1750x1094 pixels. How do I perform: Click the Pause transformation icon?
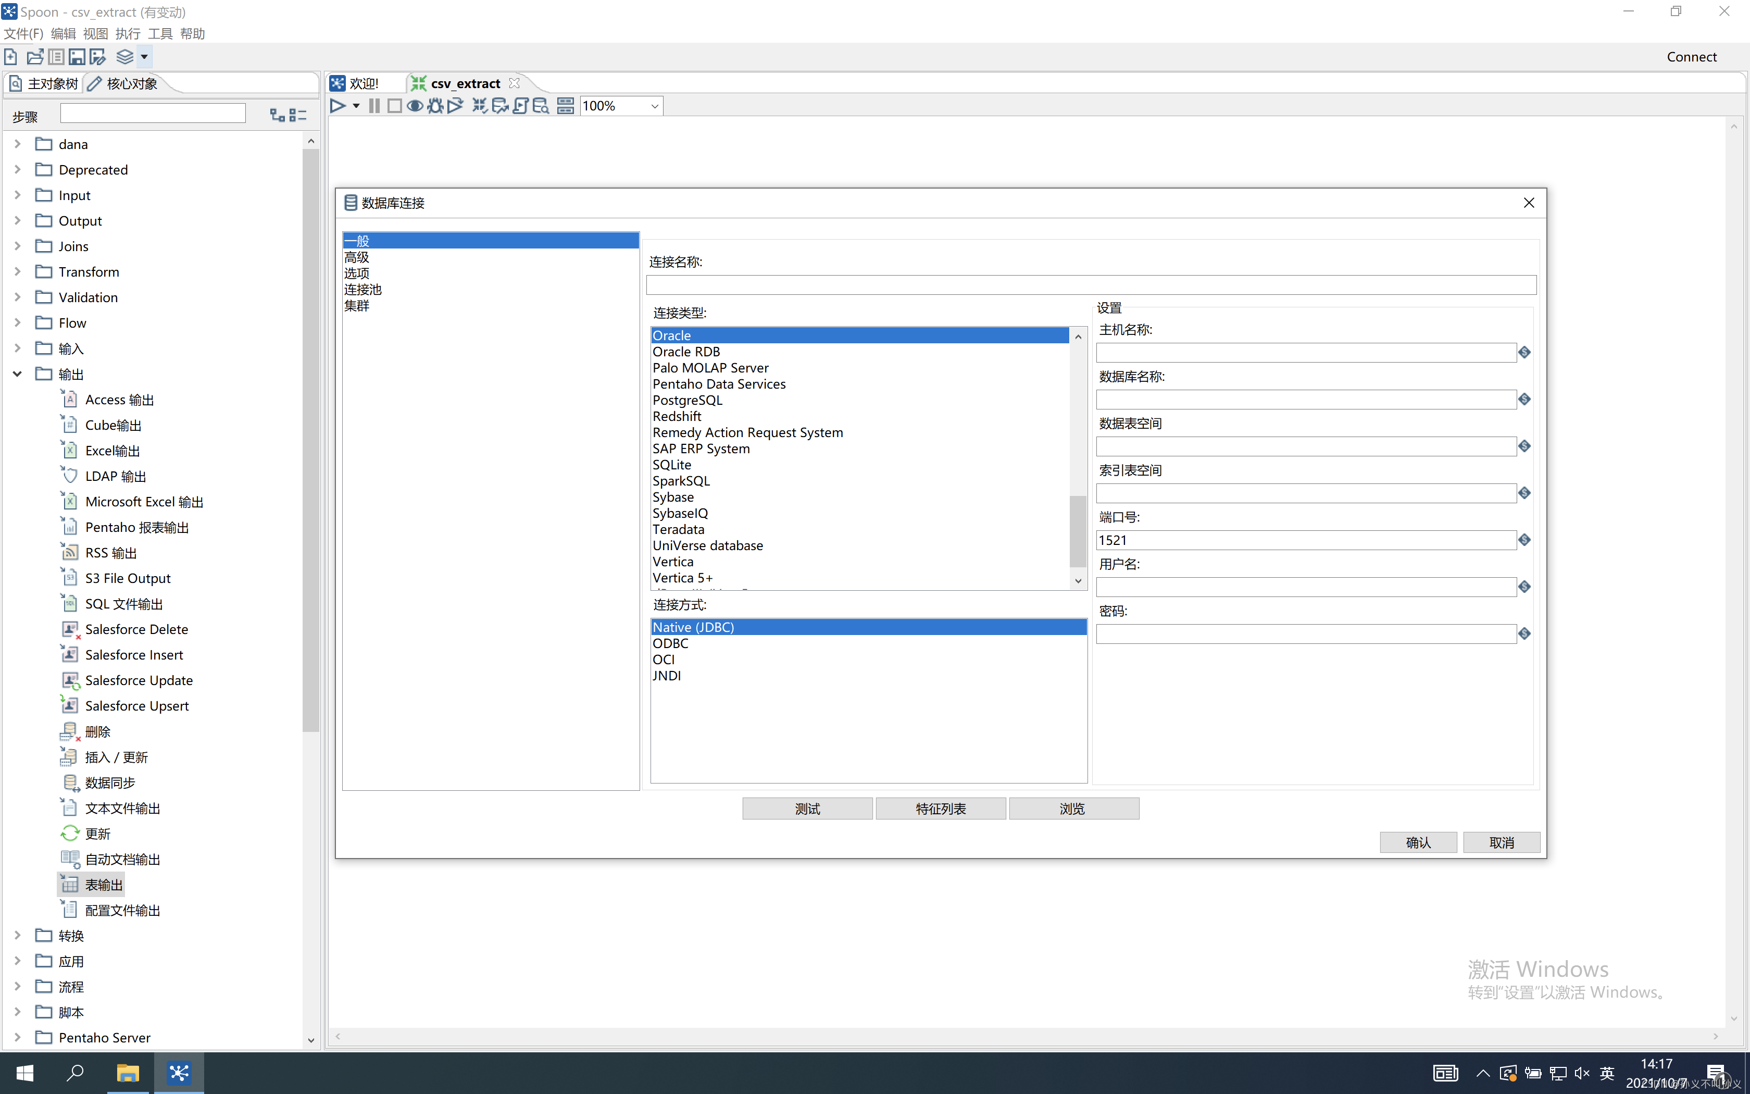(374, 106)
